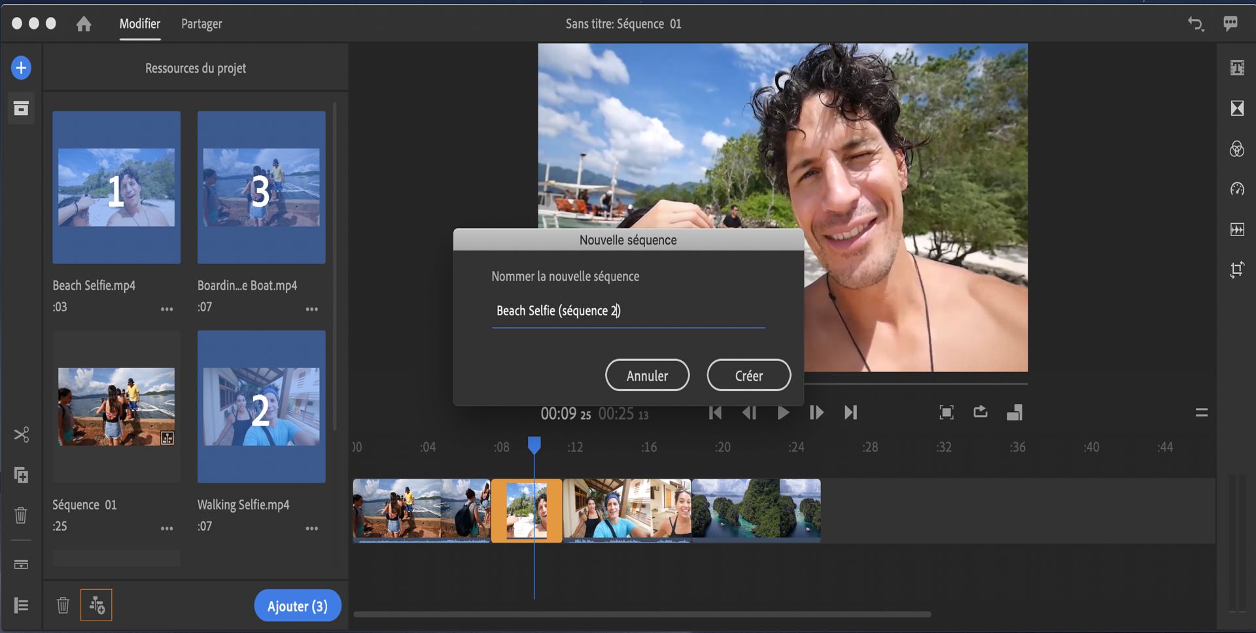This screenshot has width=1256, height=633.
Task: Deselect the Walking Selfie.mp4 clip
Action: pyautogui.click(x=261, y=407)
